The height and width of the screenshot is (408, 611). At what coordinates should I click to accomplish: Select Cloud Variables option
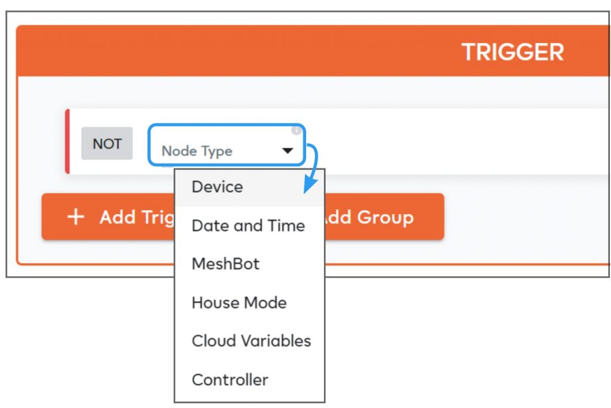(x=251, y=341)
